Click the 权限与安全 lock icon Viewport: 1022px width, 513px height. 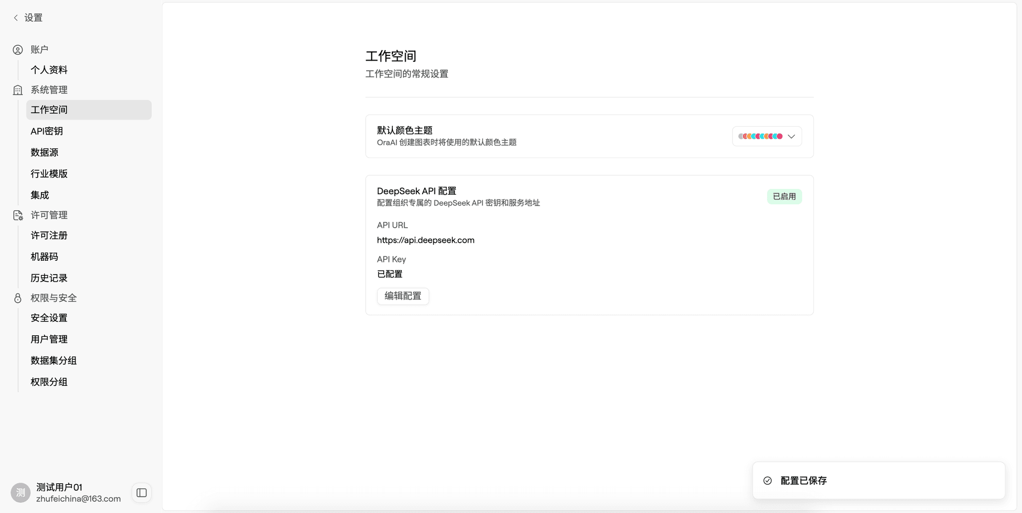click(x=18, y=298)
